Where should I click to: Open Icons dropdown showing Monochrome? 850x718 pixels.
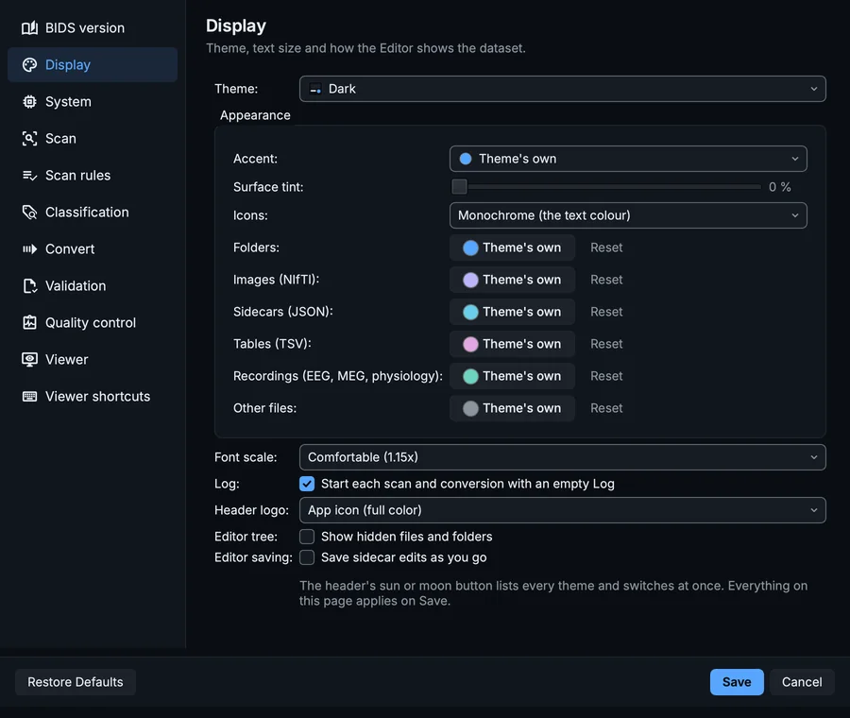click(x=628, y=215)
